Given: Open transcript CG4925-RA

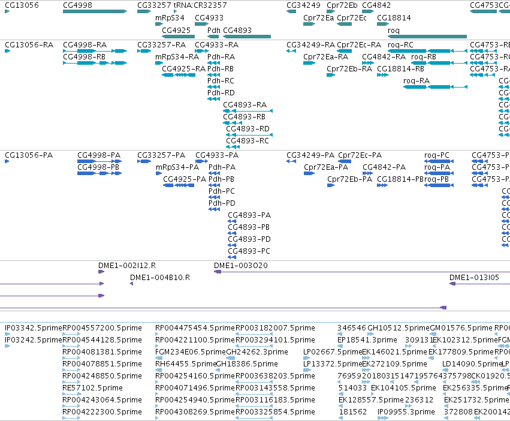Looking at the screenshot, I should [x=183, y=69].
